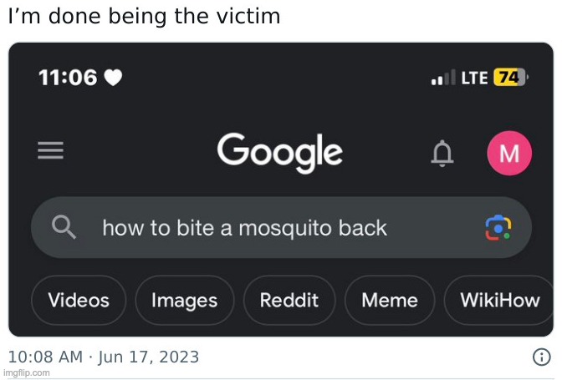This screenshot has width=562, height=380.
Task: Open the hamburger menu beside Google logo
Action: click(x=50, y=151)
